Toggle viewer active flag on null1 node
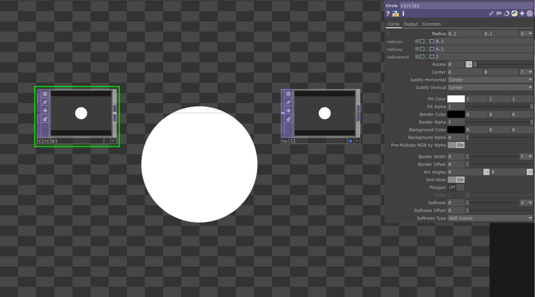535x297 pixels. point(288,94)
